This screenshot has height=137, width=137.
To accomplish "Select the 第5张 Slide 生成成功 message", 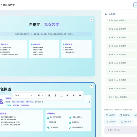I will (122, 55).
